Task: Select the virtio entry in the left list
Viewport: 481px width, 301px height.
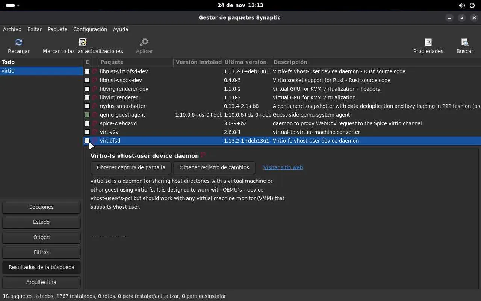Action: 8,71
